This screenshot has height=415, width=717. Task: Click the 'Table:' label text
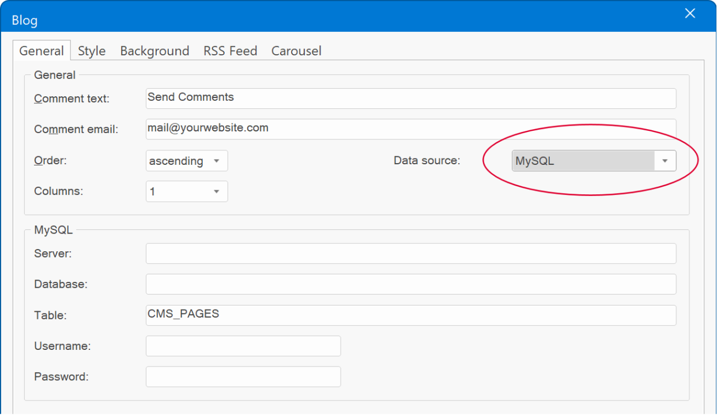click(51, 315)
